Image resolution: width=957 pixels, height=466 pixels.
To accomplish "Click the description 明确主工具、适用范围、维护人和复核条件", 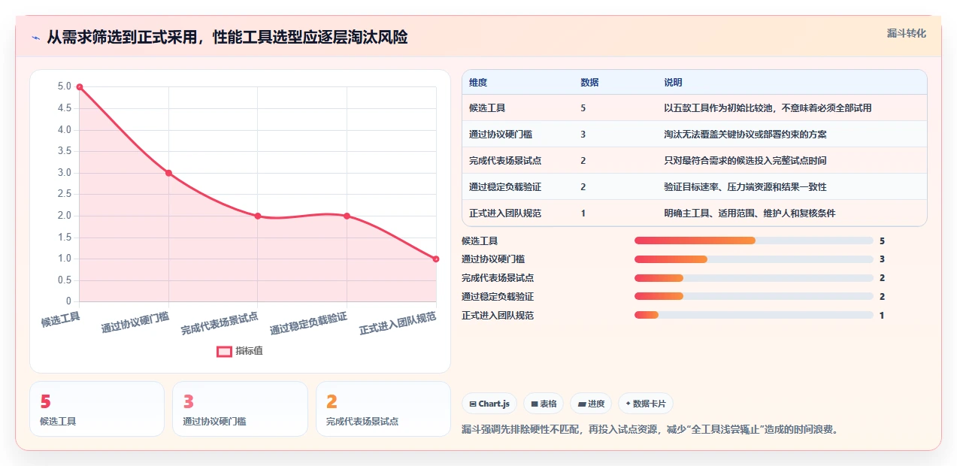I will pos(750,213).
